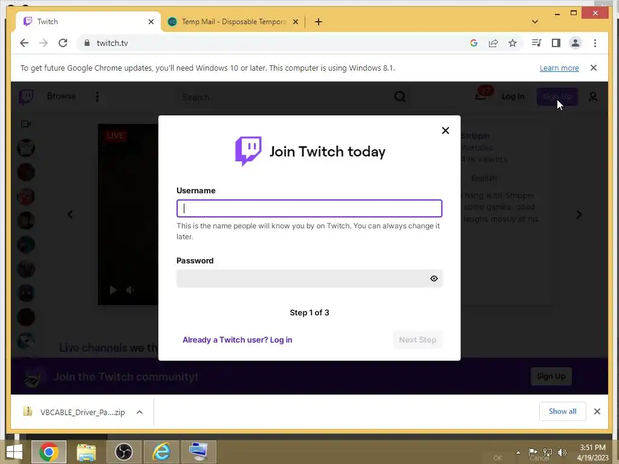View site information lock icon
The height and width of the screenshot is (464, 619).
(87, 43)
